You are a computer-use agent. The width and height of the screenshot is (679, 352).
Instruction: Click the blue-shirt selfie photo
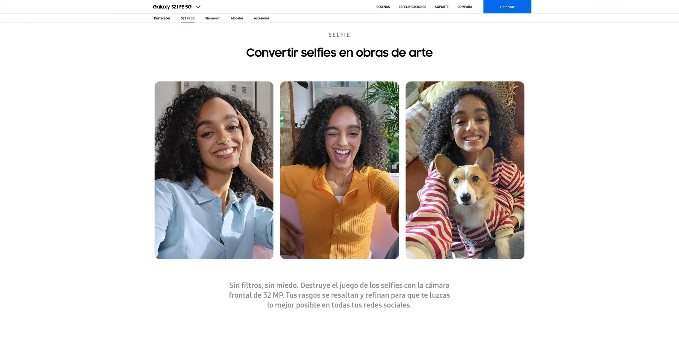pyautogui.click(x=214, y=170)
